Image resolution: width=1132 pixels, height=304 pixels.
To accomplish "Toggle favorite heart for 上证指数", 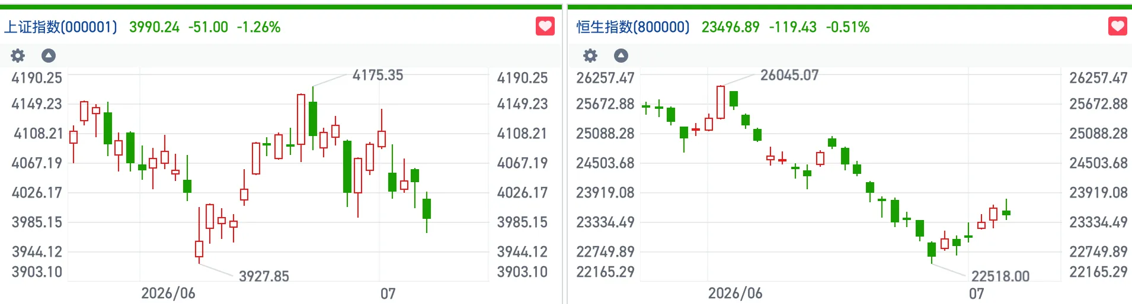I will 545,26.
